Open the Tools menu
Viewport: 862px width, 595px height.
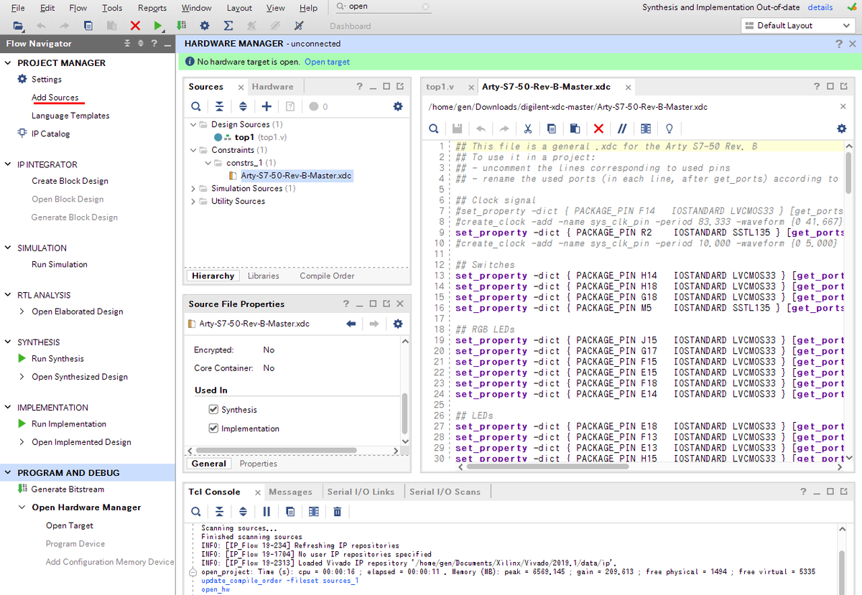coord(112,8)
